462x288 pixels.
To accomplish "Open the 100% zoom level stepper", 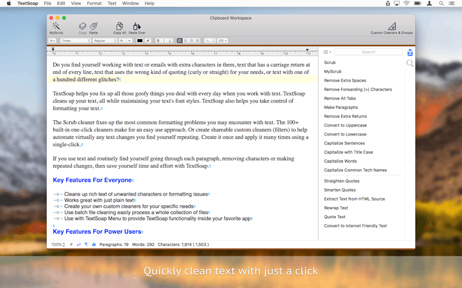I will (x=58, y=244).
